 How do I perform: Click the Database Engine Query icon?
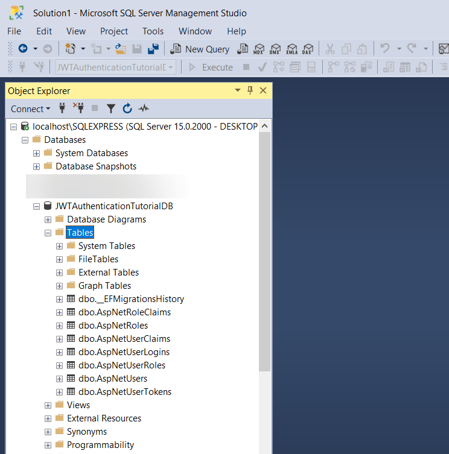coord(243,49)
